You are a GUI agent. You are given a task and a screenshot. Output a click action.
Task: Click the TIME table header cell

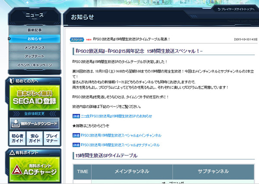[x=82, y=171]
